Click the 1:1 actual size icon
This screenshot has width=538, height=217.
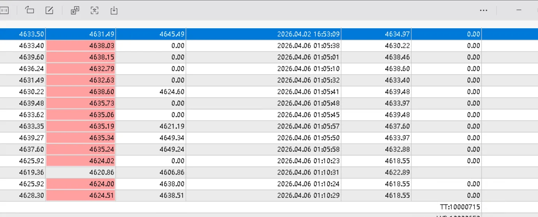4,11
